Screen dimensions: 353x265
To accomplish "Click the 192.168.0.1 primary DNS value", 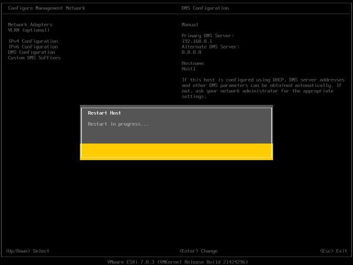I will [x=196, y=41].
